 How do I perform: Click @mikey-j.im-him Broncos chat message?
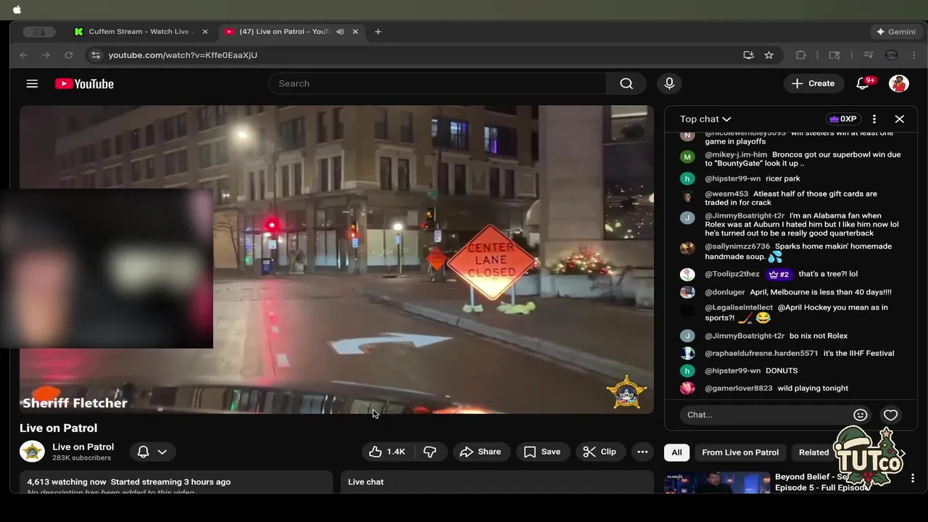click(x=803, y=159)
